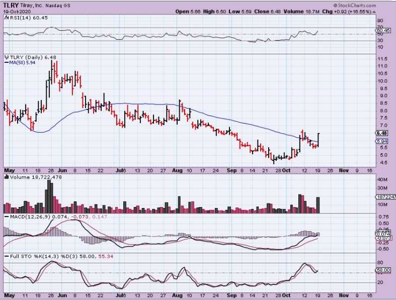Click the MA(50) 5.94 legend entry
Viewport: 396px width, 300px height.
click(x=22, y=63)
